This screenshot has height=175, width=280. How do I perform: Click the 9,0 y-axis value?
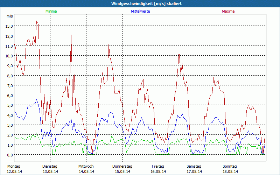(10, 66)
